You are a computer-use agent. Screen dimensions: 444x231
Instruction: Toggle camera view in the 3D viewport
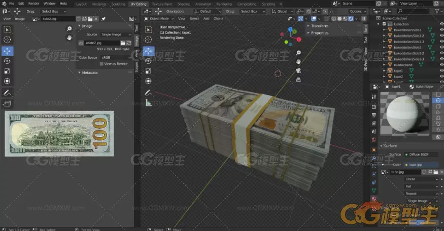(x=298, y=71)
